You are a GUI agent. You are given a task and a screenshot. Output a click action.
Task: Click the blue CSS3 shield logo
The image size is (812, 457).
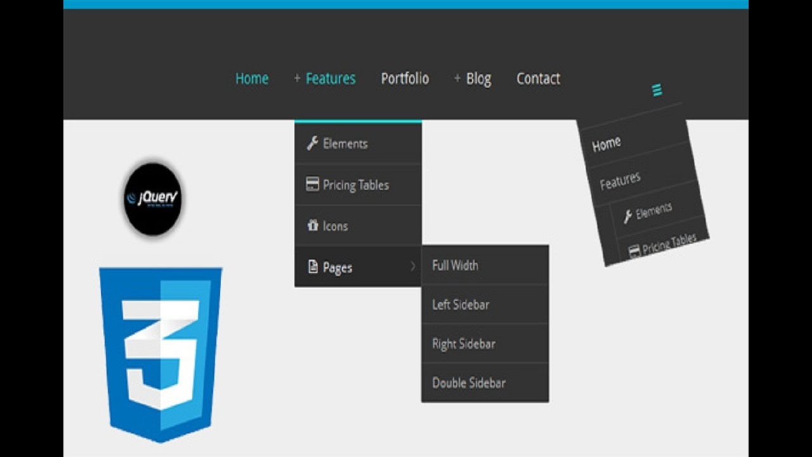pyautogui.click(x=160, y=354)
